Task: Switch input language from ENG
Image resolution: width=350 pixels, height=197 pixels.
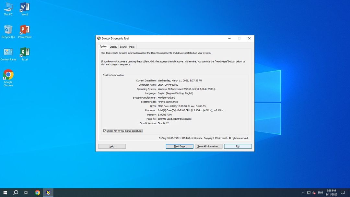Action: click(x=320, y=192)
